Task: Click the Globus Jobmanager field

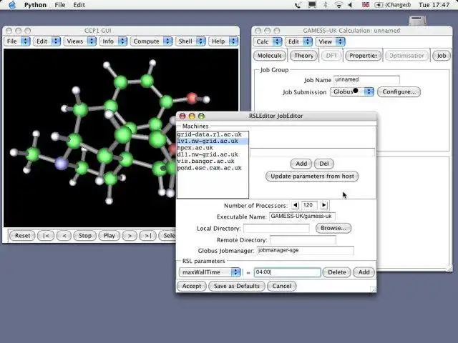Action: [x=306, y=251]
